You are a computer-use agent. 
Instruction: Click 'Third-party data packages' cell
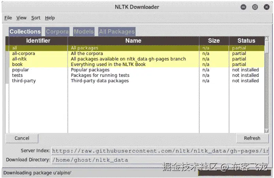click(100, 81)
